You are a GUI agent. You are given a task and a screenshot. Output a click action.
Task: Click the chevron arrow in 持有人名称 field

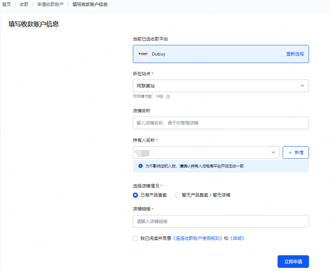coord(273,152)
